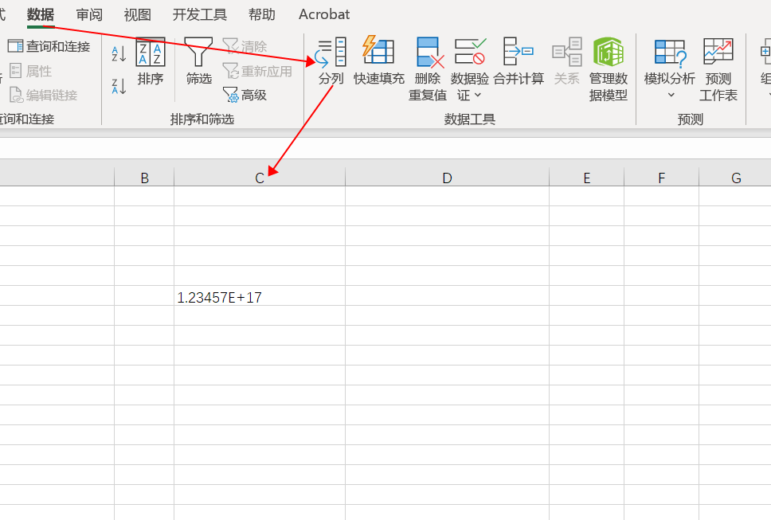
Task: Select column G header
Action: (x=735, y=178)
